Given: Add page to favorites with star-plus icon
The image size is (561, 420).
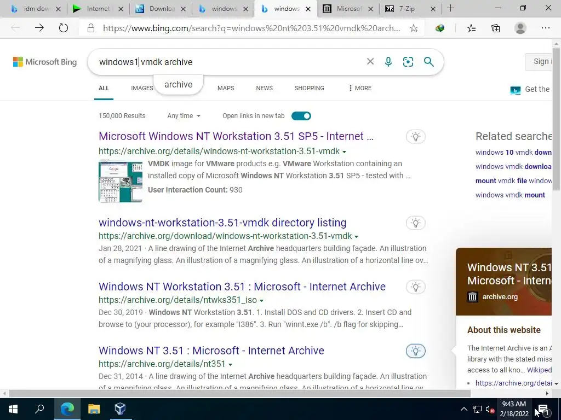Looking at the screenshot, I should pyautogui.click(x=414, y=28).
